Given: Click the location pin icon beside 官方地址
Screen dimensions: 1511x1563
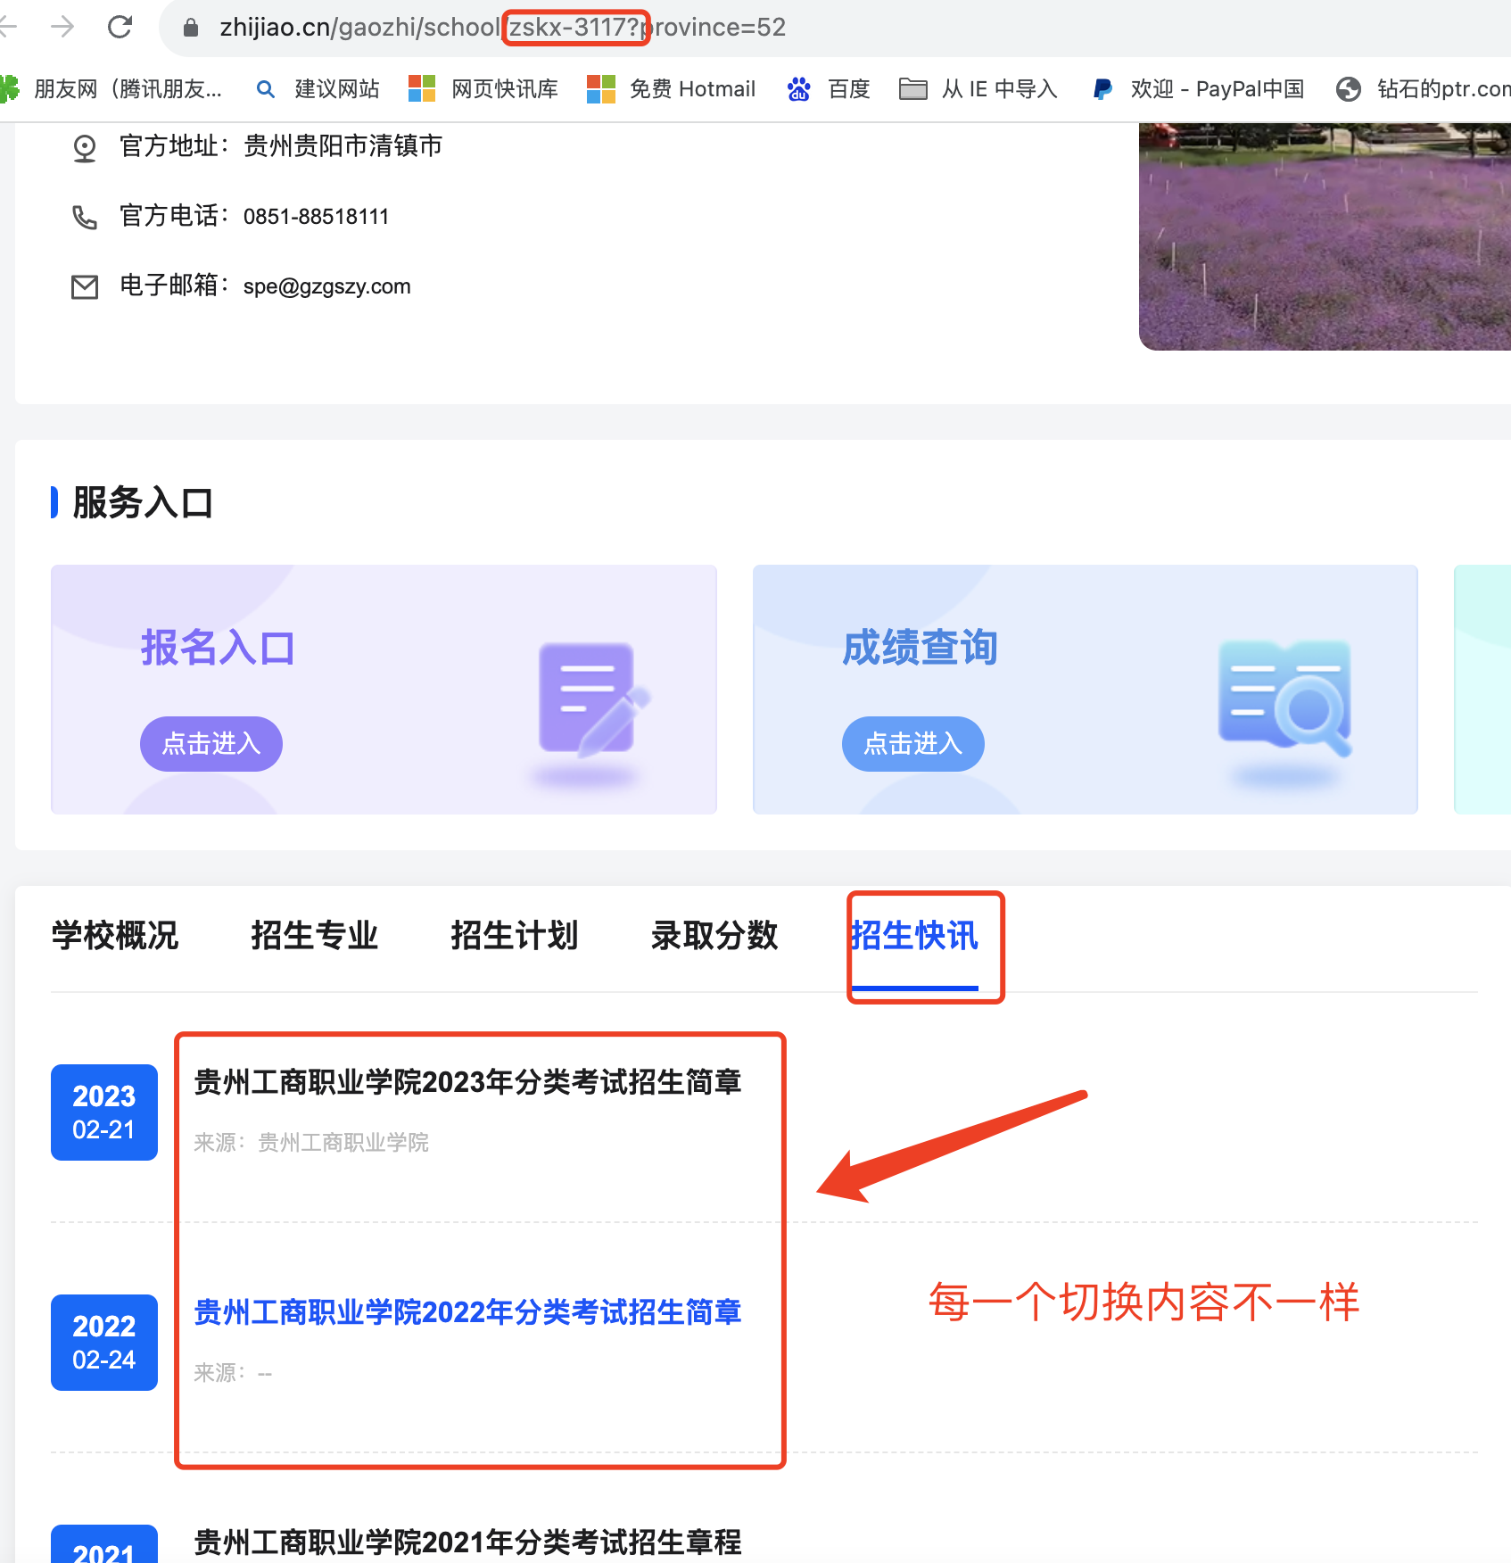Looking at the screenshot, I should click(x=85, y=147).
